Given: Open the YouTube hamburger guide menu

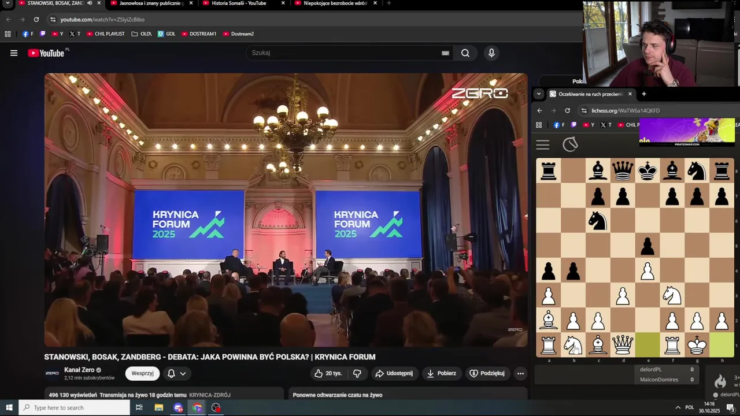Looking at the screenshot, I should 14,53.
